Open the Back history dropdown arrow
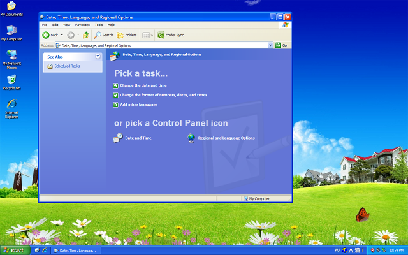Screen dimensions: 408x255 coord(62,35)
